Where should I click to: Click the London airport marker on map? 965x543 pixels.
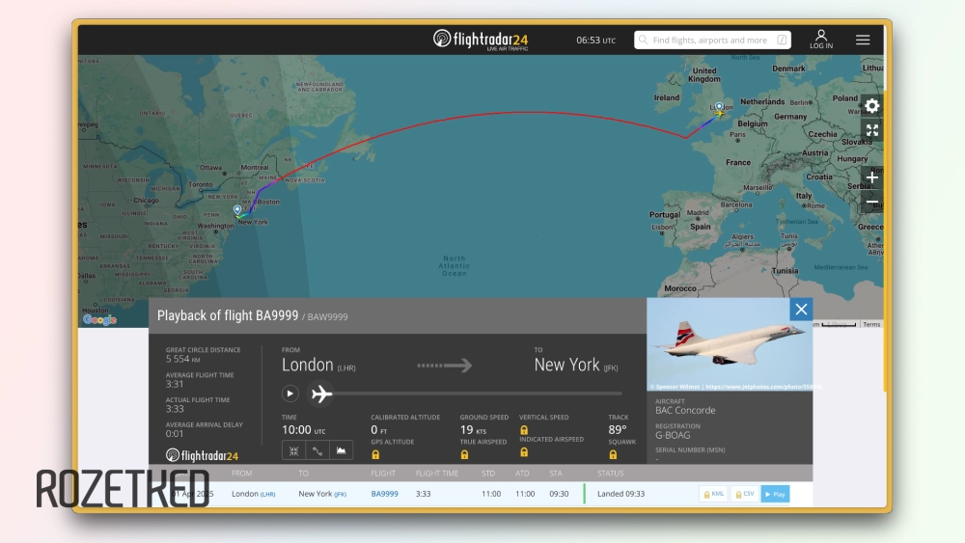pyautogui.click(x=719, y=107)
